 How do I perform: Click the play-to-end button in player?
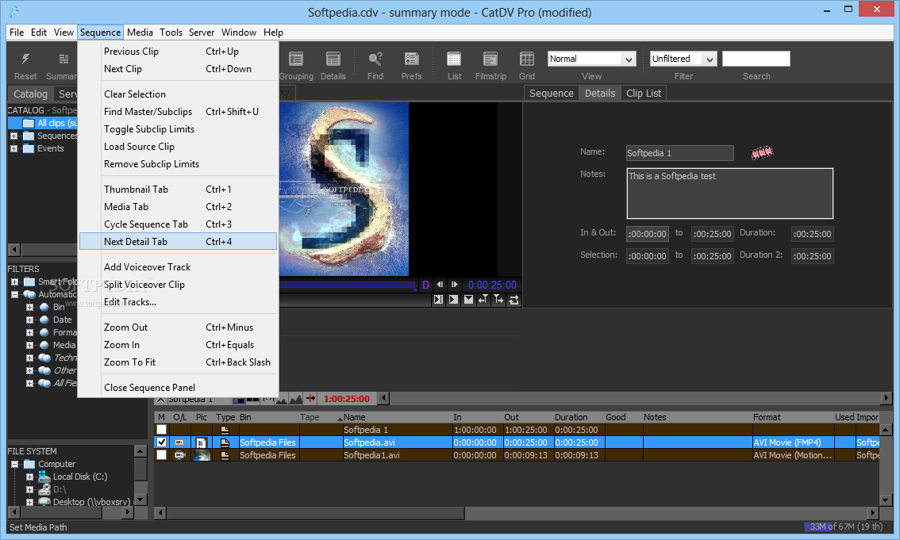(439, 299)
